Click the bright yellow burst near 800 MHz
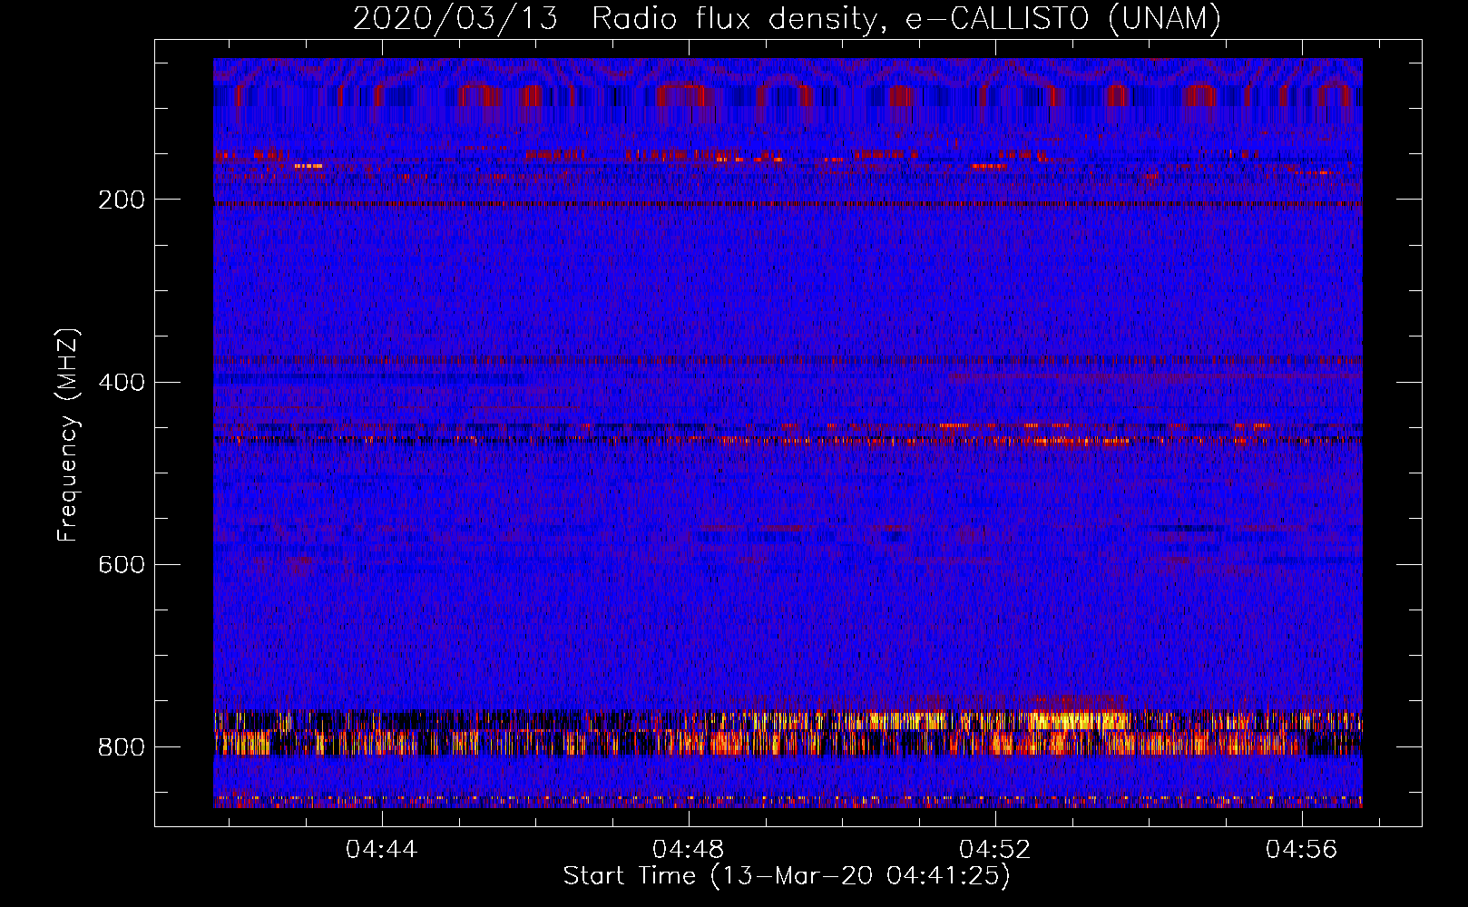This screenshot has height=907, width=1468. (x=1080, y=721)
